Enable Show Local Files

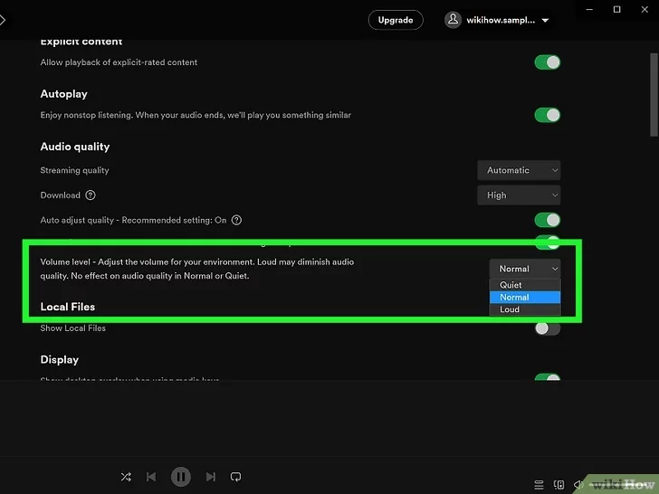pos(547,328)
